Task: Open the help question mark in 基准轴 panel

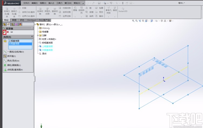Action: tap(32, 28)
